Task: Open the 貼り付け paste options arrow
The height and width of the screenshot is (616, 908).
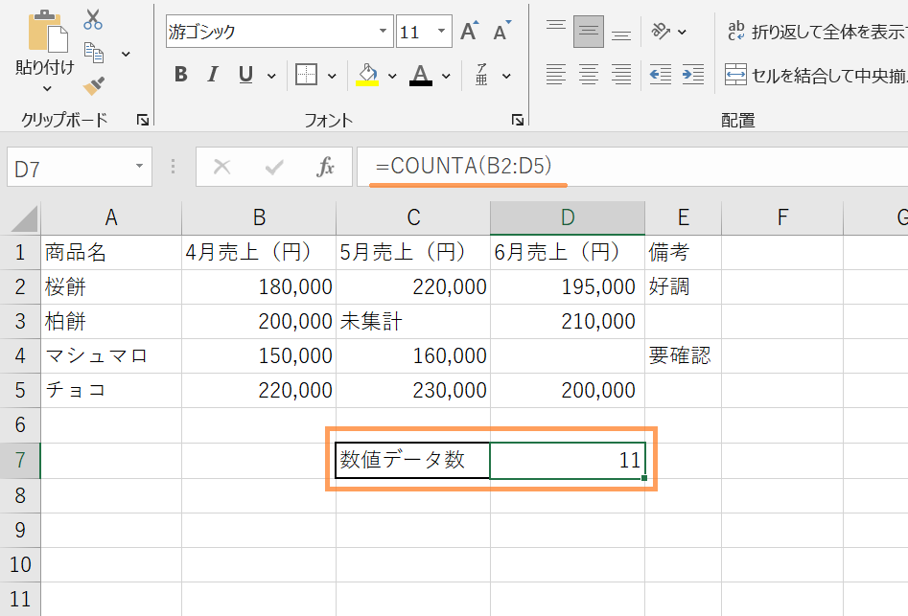Action: pos(46,89)
